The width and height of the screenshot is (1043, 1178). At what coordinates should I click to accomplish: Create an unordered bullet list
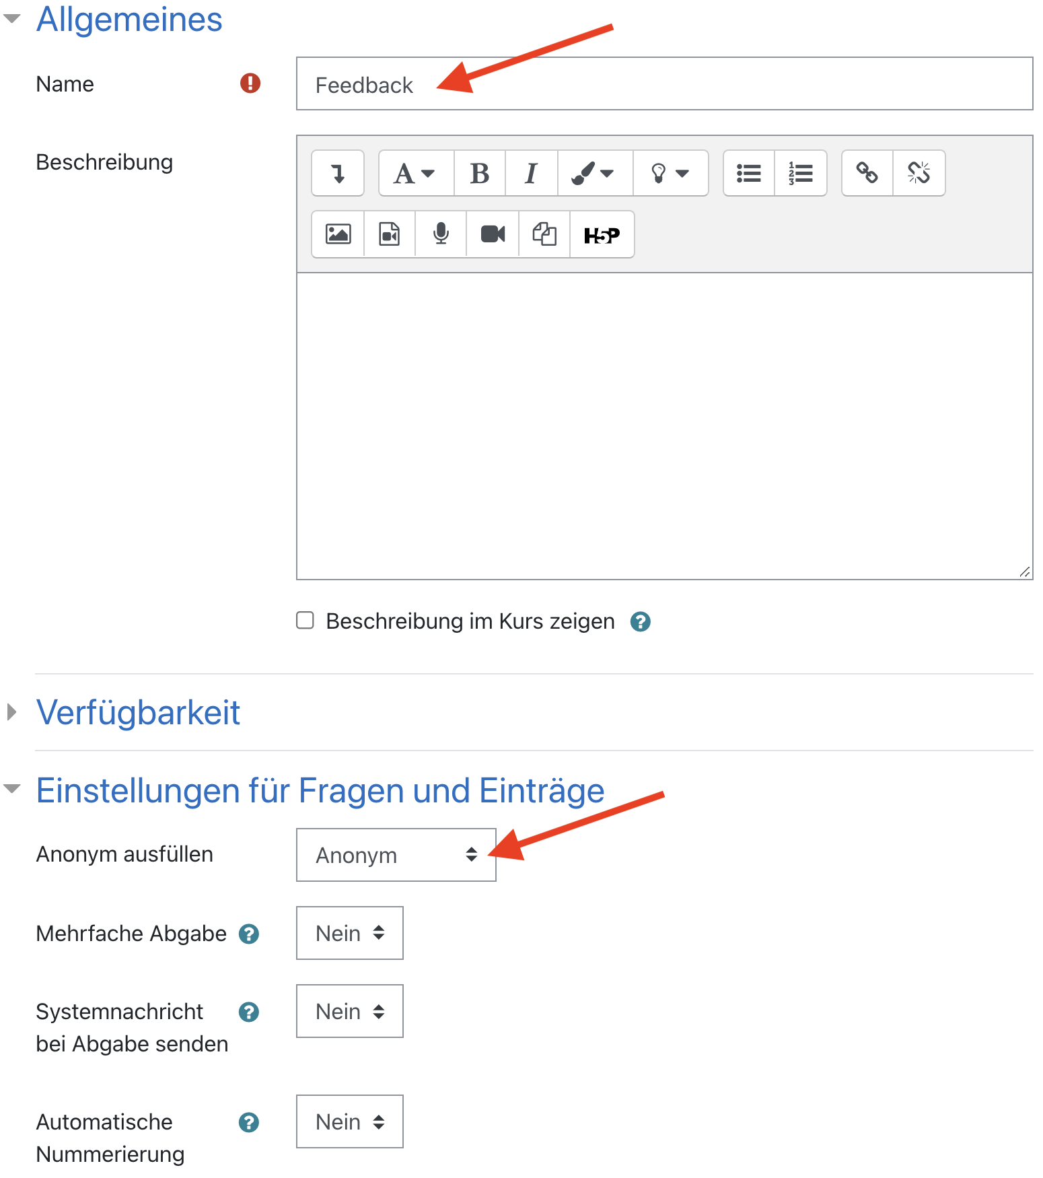point(748,174)
